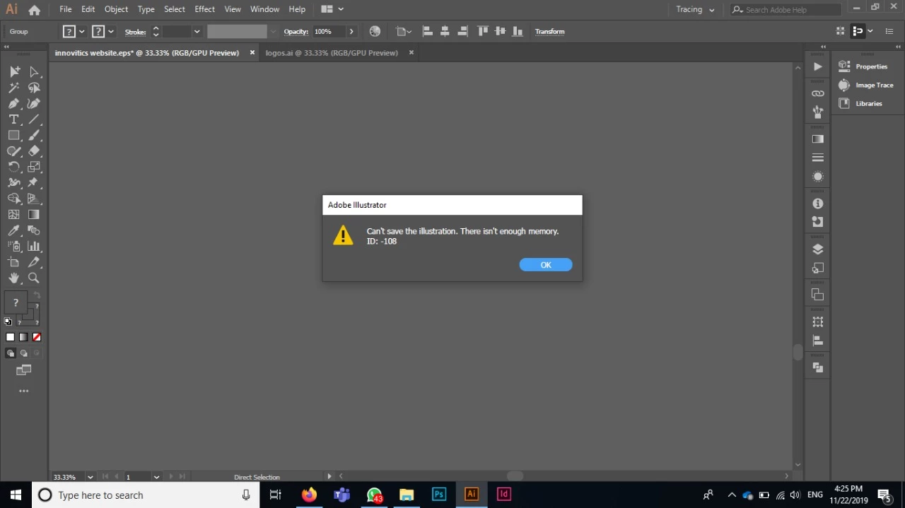
Task: Switch to Draw Normal mode
Action: click(10, 353)
